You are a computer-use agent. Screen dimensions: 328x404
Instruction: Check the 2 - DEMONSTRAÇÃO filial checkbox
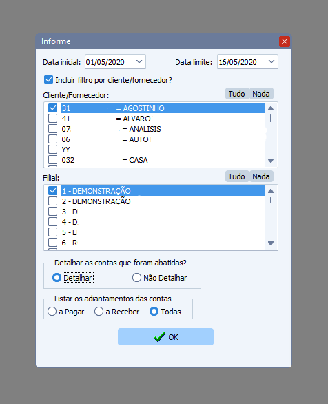coord(53,201)
